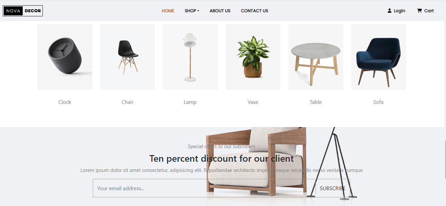Go to the Home menu item
446x206 pixels.
pyautogui.click(x=168, y=11)
